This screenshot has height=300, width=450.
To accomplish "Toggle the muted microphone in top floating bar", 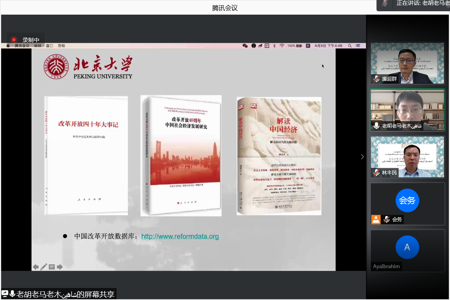I will click(385, 3).
